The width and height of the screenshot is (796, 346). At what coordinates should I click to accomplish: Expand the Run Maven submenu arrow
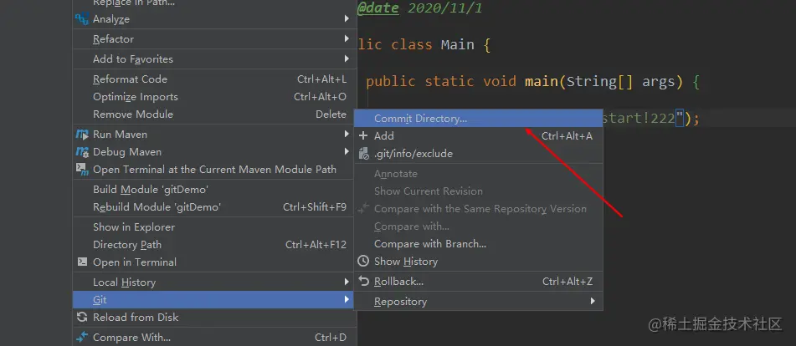pyautogui.click(x=347, y=134)
